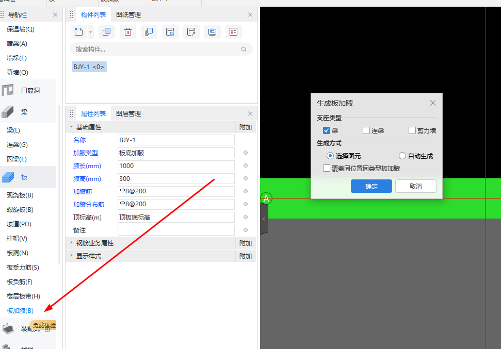Image resolution: width=501 pixels, height=349 pixels.
Task: Click the drag grip of the 导航栏 panel
Action: [x=2, y=14]
